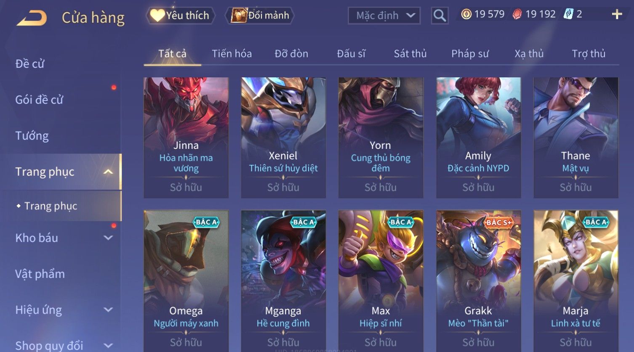Tap the plus icon to add currency
The height and width of the screenshot is (352, 634).
pyautogui.click(x=617, y=14)
